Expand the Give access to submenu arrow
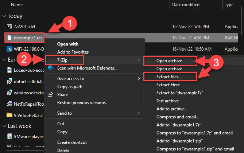Screen dimensions: 244x153 pyautogui.click(x=139, y=79)
